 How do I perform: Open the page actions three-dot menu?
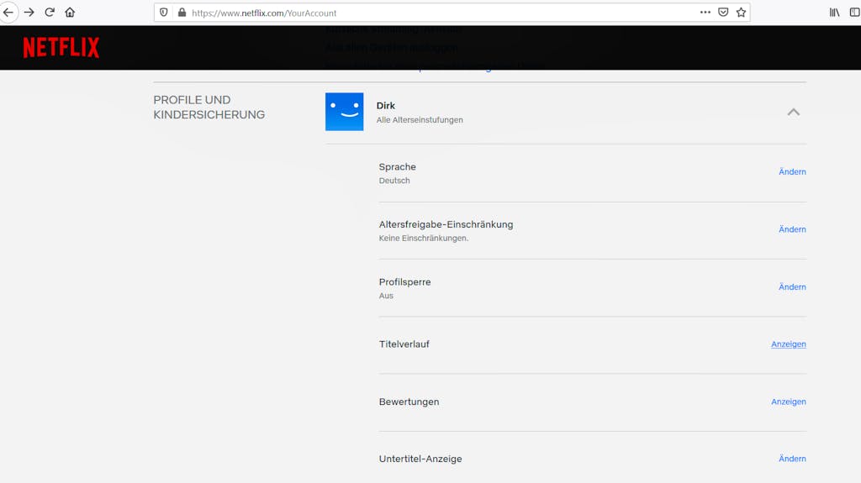[705, 13]
